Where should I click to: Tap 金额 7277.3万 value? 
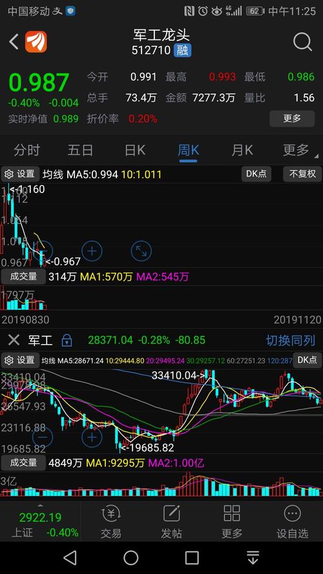pyautogui.click(x=214, y=97)
